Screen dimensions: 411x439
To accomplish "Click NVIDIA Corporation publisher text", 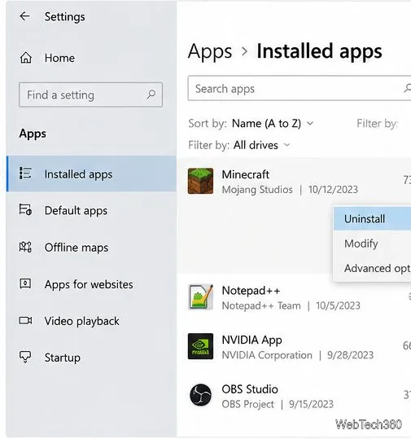I will pyautogui.click(x=267, y=355).
